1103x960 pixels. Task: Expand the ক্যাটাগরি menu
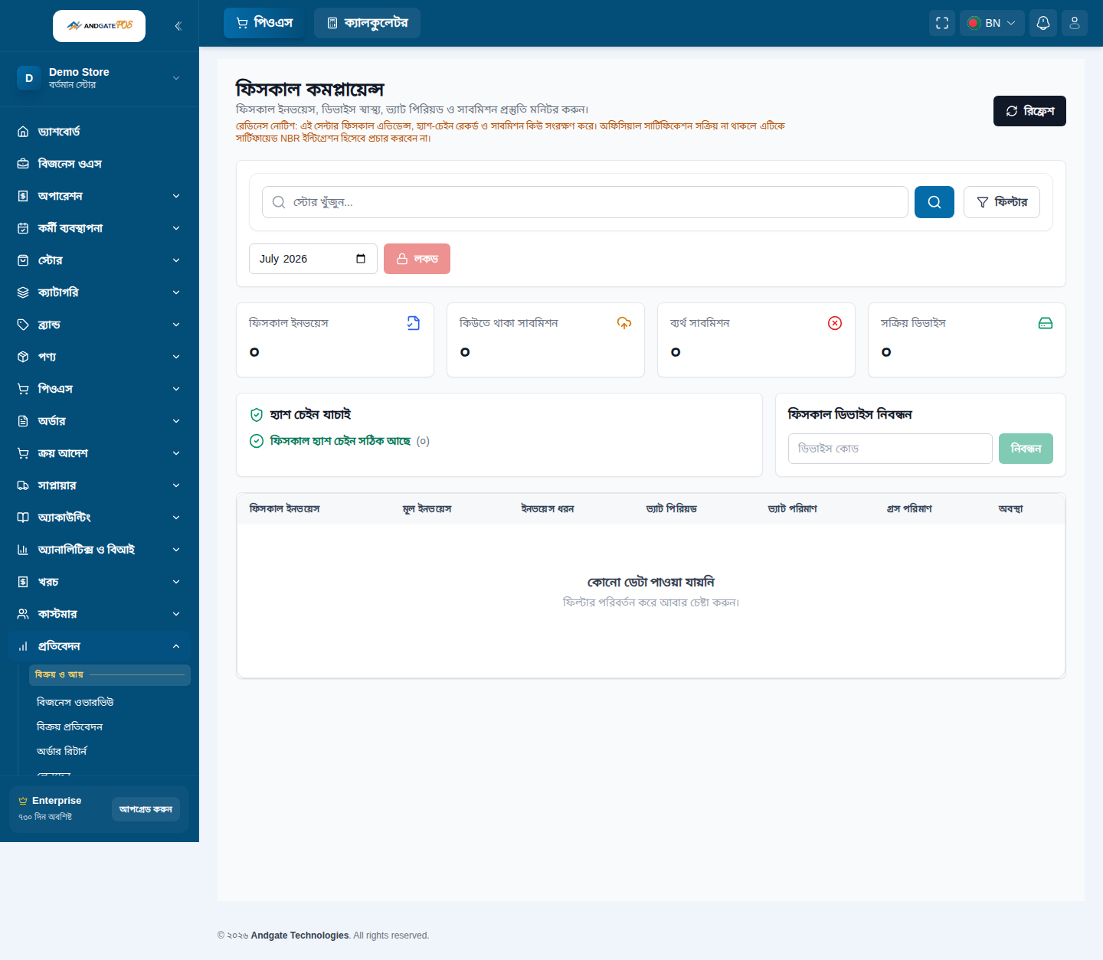coord(100,292)
